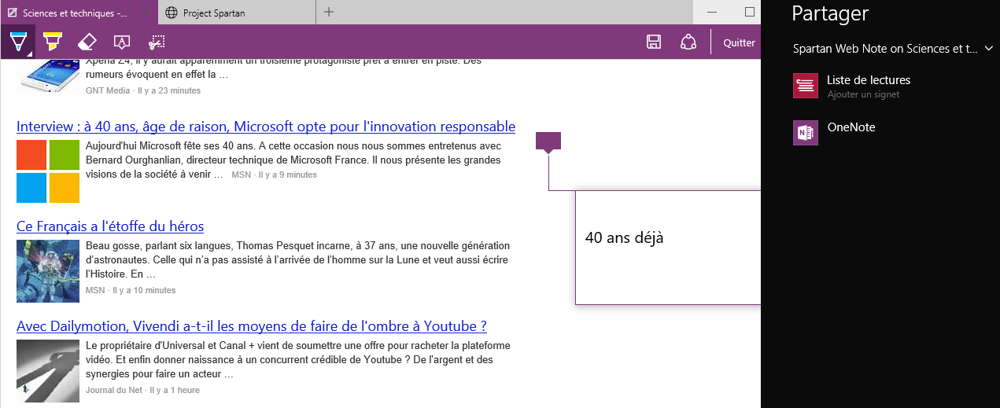Open the Dailymotion Vivendi article link

click(252, 326)
